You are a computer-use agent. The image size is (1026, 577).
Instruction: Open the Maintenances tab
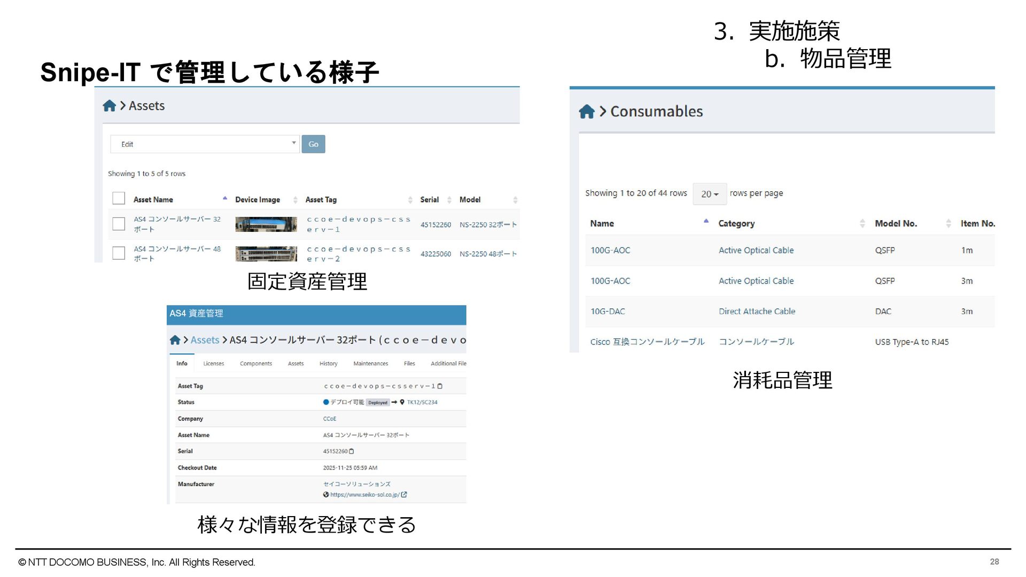(370, 364)
